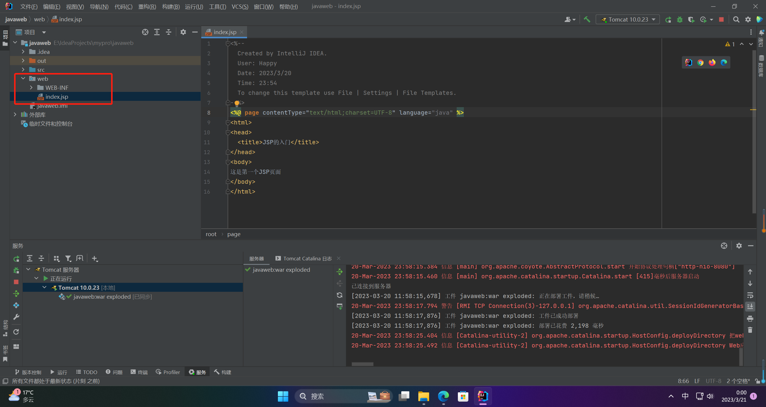The width and height of the screenshot is (766, 407).
Task: Open the 终端 tool window button
Action: click(x=139, y=372)
